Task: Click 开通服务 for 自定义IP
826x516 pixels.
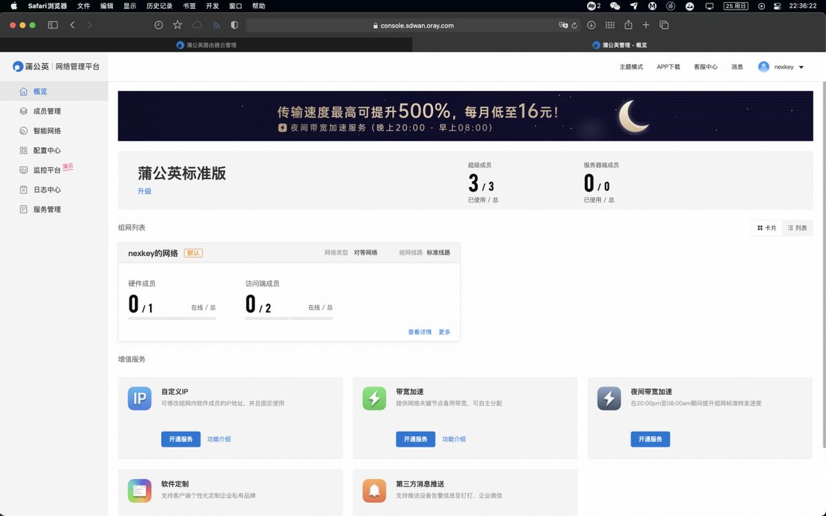Action: (181, 439)
